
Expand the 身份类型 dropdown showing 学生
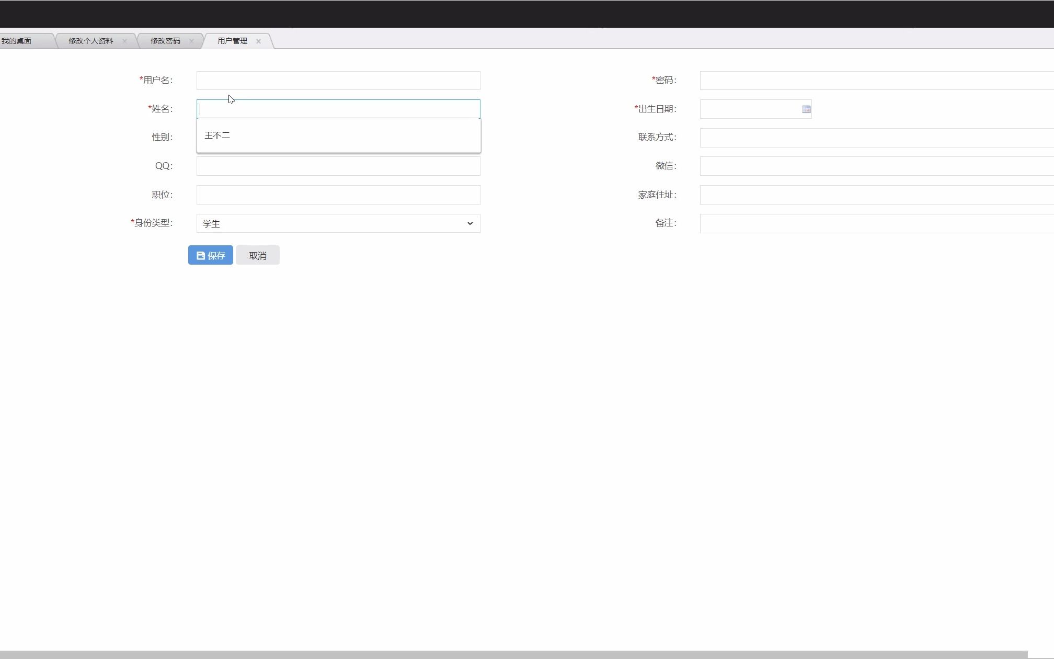click(x=338, y=223)
